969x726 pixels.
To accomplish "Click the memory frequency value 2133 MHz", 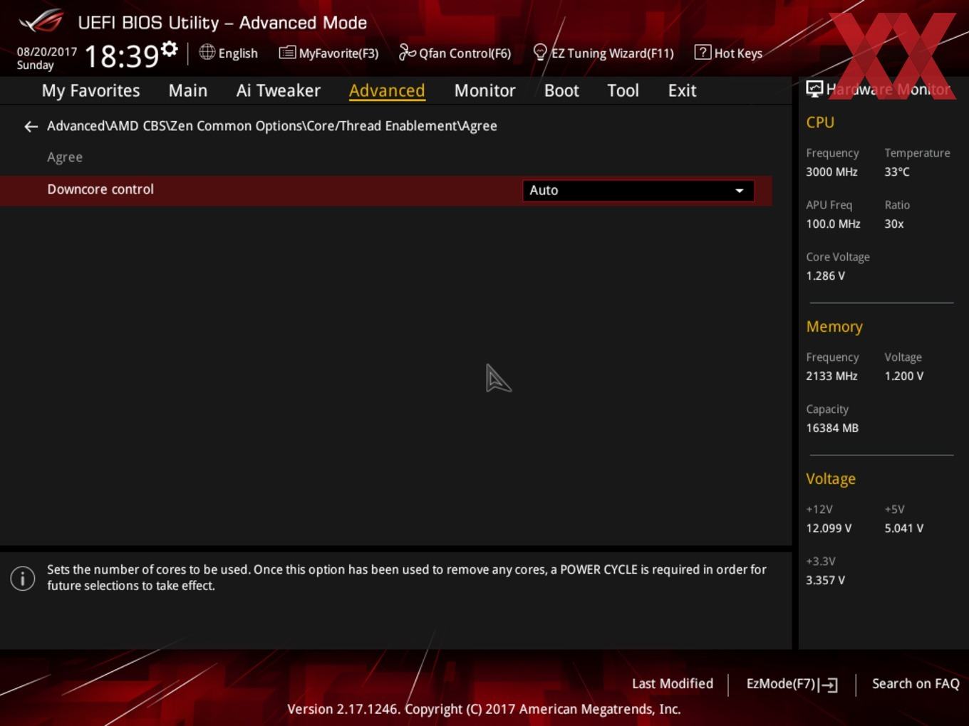I will [831, 376].
